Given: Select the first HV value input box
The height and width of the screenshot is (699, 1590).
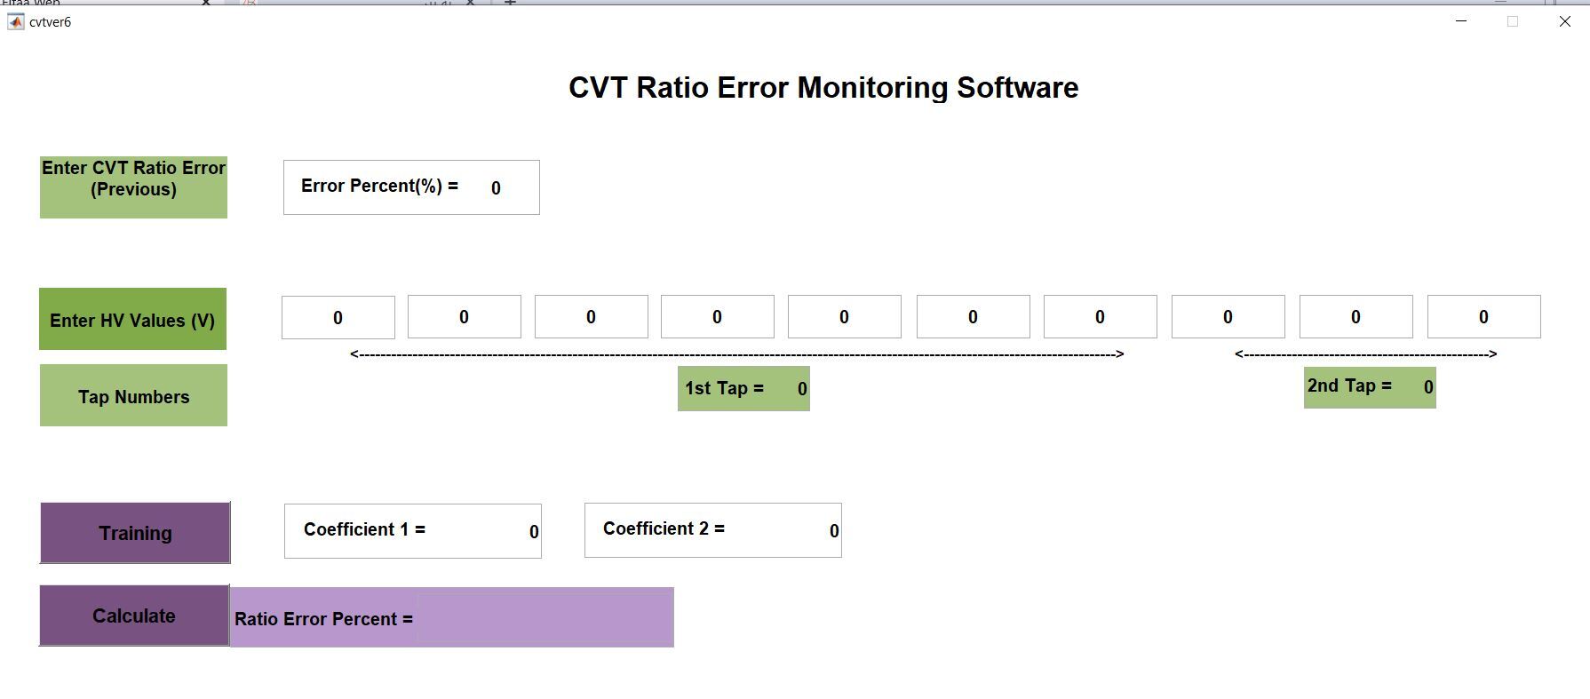Looking at the screenshot, I should pyautogui.click(x=338, y=318).
